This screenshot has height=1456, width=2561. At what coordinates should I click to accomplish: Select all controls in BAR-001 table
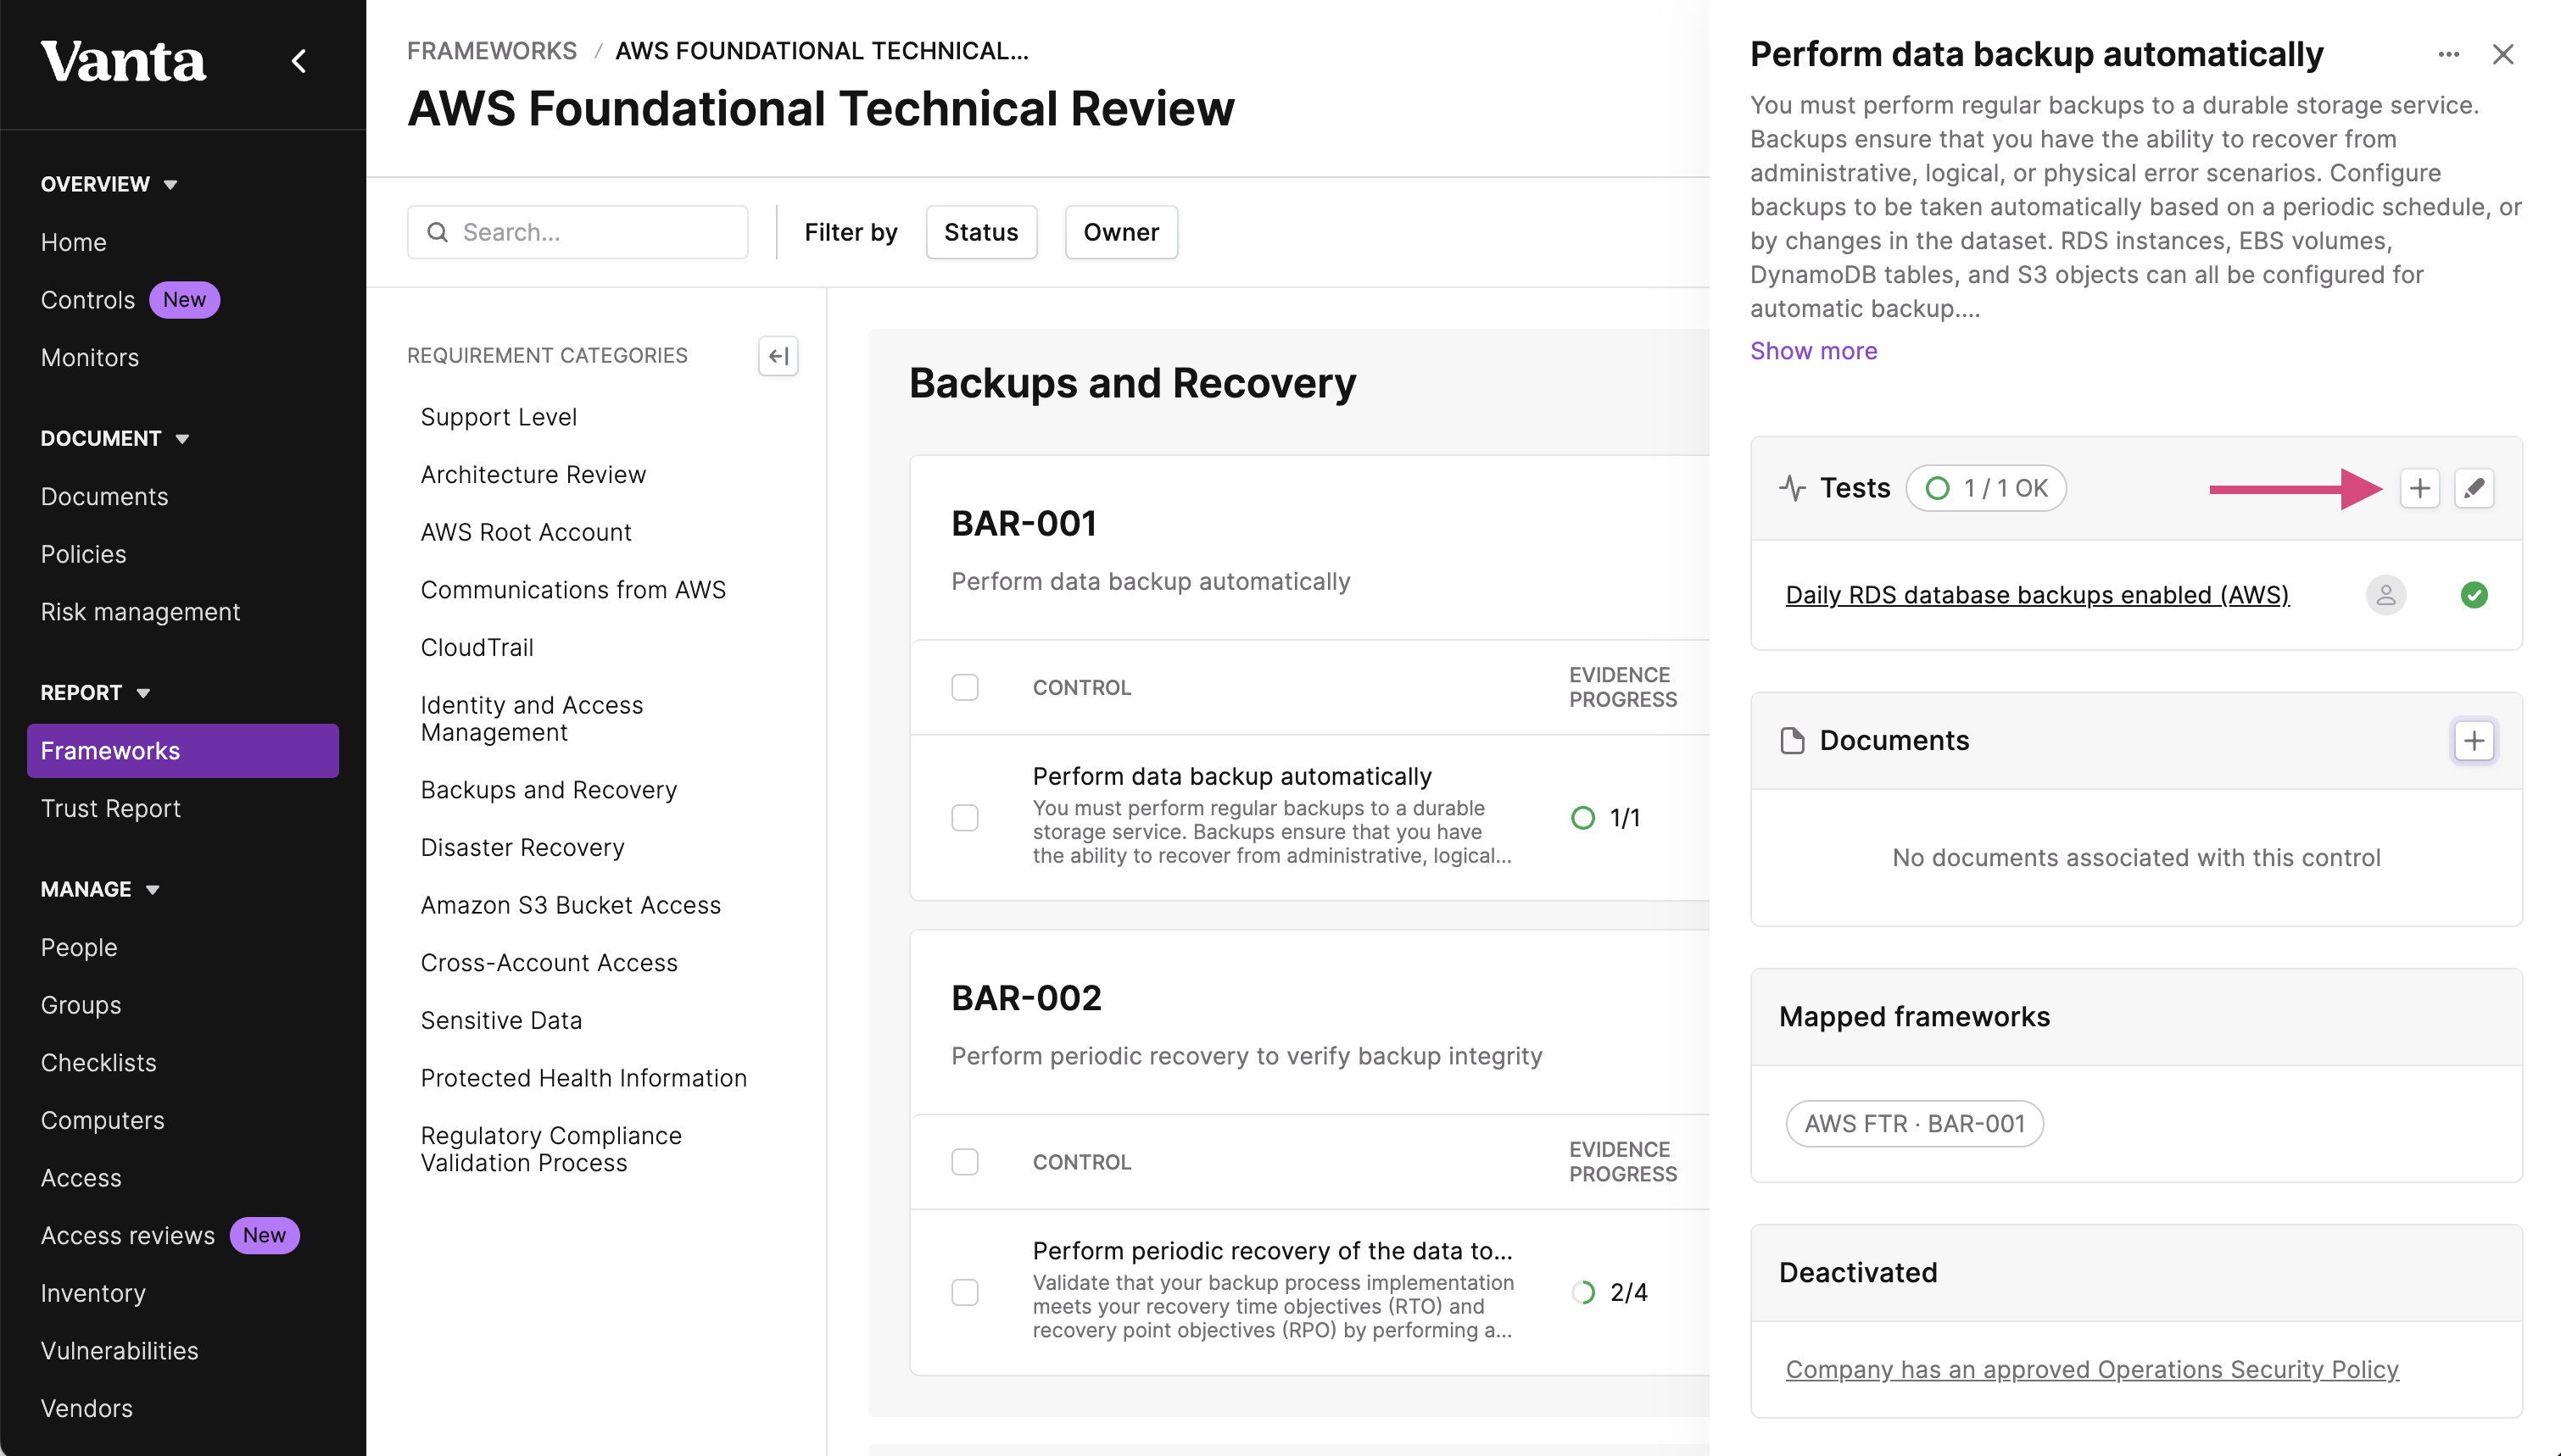point(964,688)
